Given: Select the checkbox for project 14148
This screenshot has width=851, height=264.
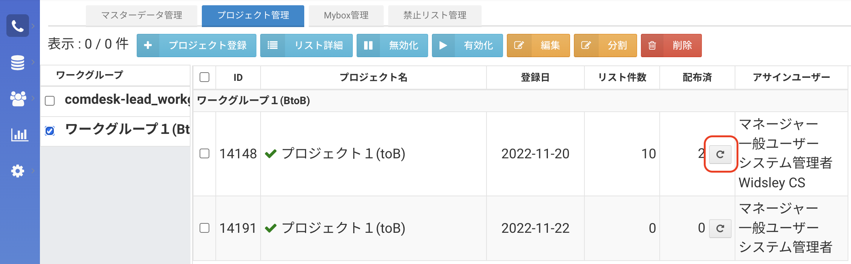Looking at the screenshot, I should tap(204, 153).
